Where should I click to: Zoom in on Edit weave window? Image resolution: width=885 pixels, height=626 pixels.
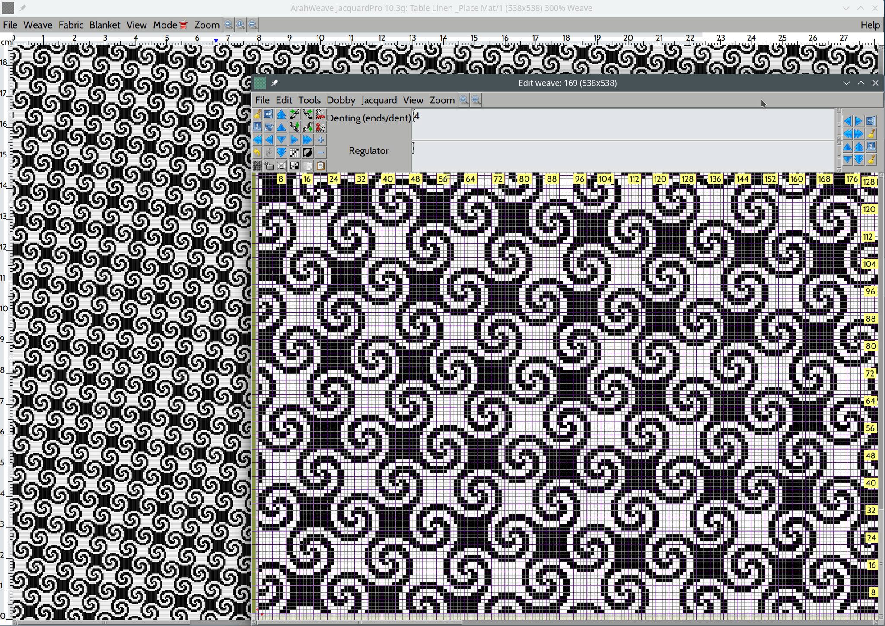point(464,100)
